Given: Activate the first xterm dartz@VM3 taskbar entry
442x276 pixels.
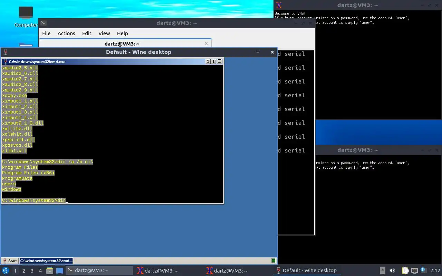Looking at the screenshot, I should pos(169,270).
